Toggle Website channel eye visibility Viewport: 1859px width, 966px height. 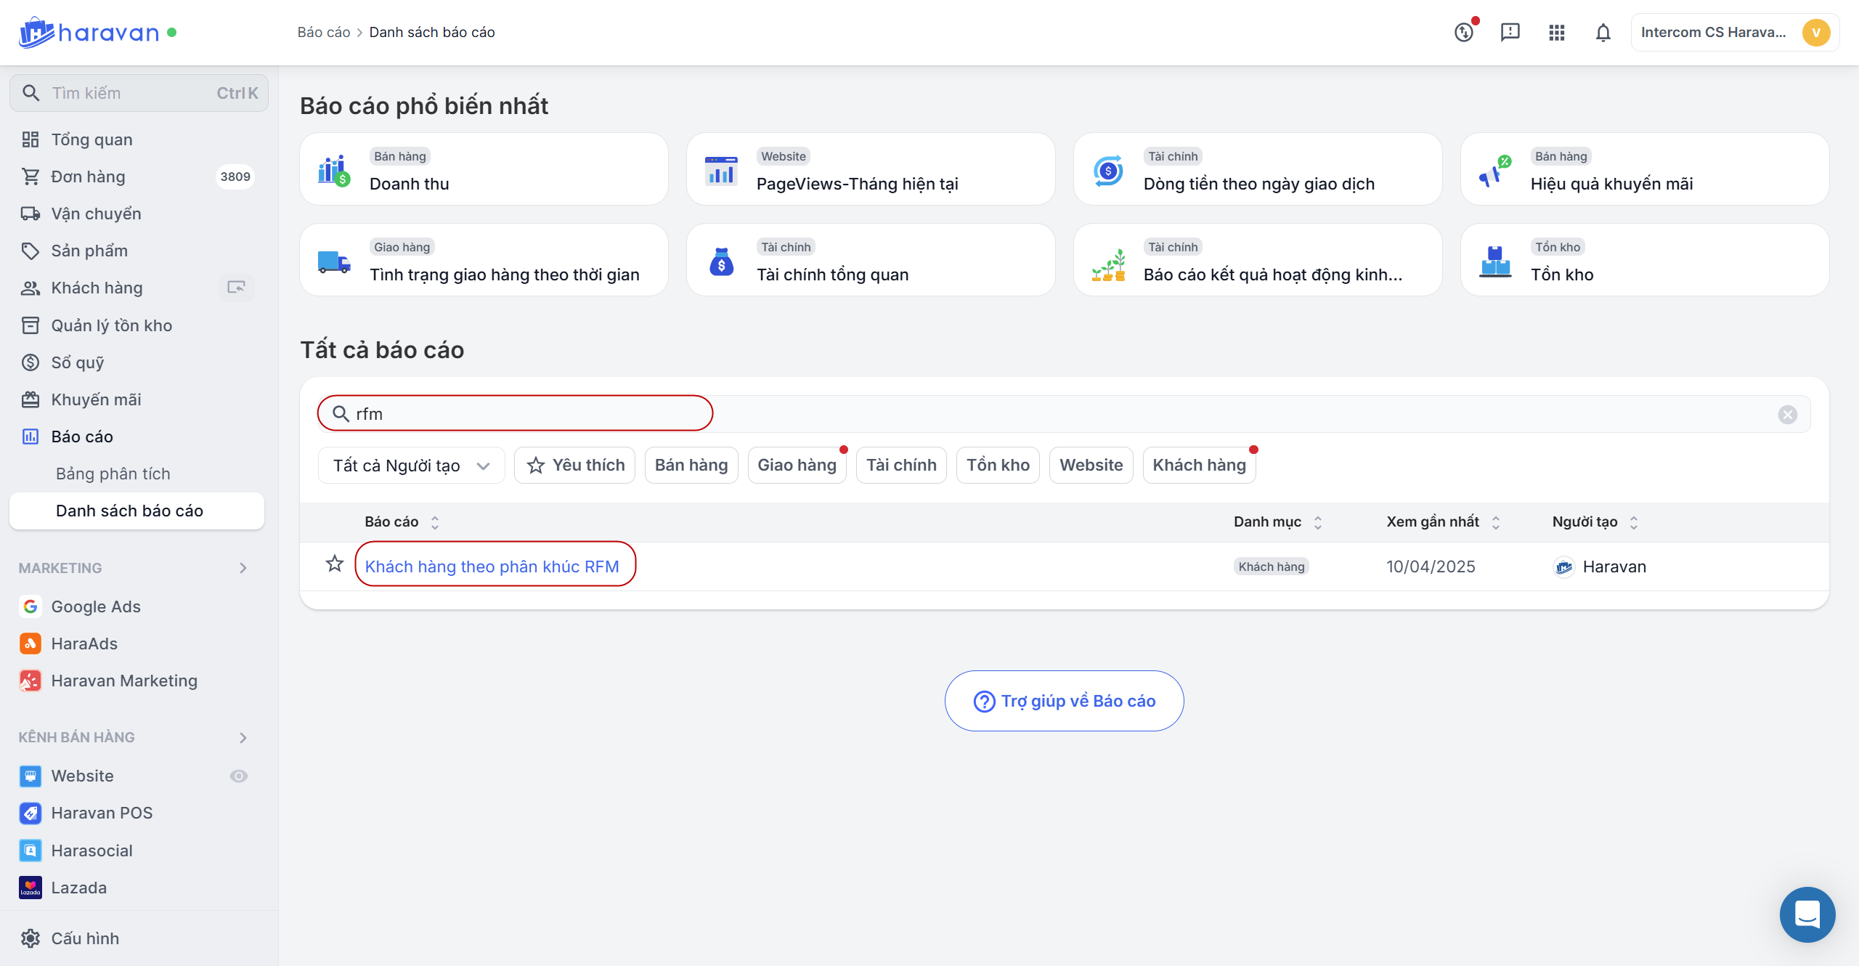pyautogui.click(x=238, y=776)
